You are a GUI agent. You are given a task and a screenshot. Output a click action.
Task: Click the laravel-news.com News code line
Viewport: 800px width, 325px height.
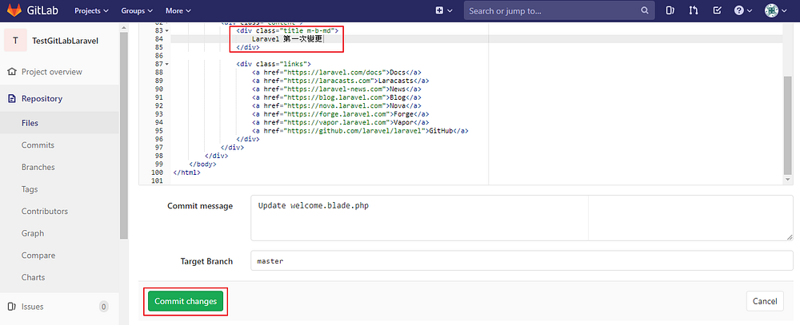pos(337,89)
